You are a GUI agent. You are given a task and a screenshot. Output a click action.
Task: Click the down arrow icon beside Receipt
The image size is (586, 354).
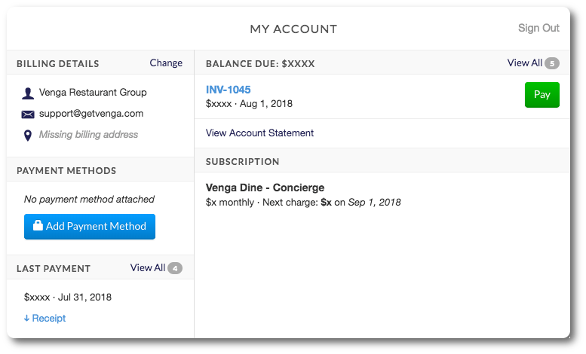point(26,318)
